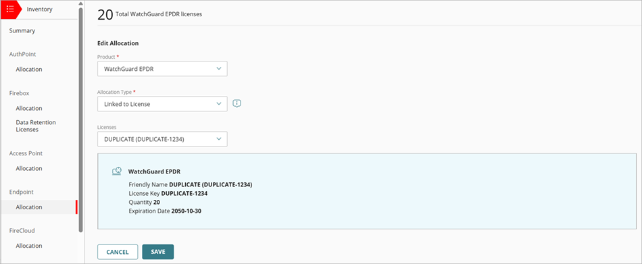Click the Firebox section heading
642x264 pixels.
[19, 93]
